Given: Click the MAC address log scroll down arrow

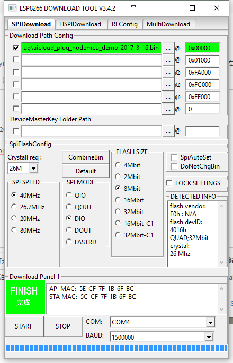Looking at the screenshot, I should point(221,309).
